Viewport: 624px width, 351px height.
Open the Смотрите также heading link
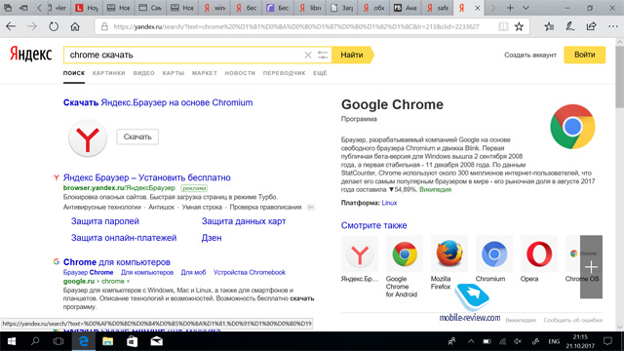click(x=373, y=225)
